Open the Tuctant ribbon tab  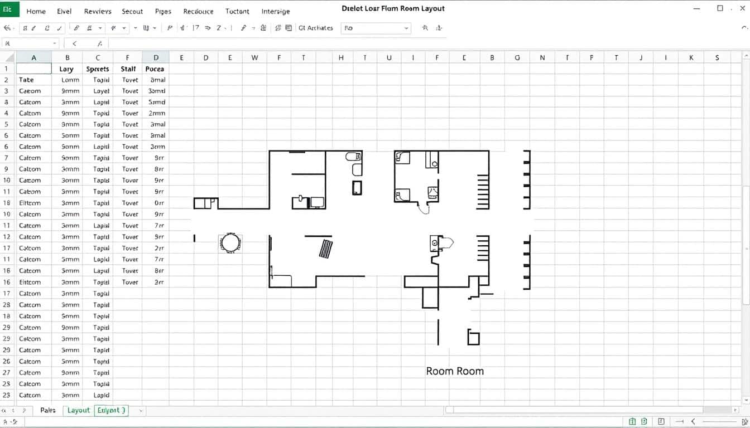point(238,11)
